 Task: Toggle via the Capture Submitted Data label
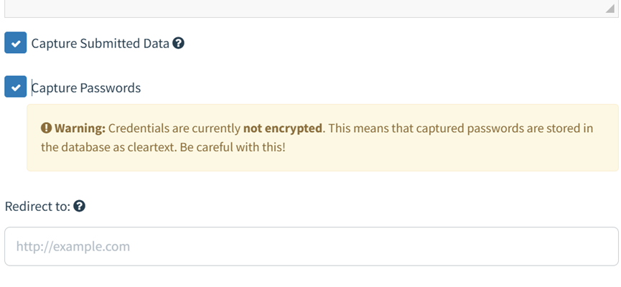point(101,43)
